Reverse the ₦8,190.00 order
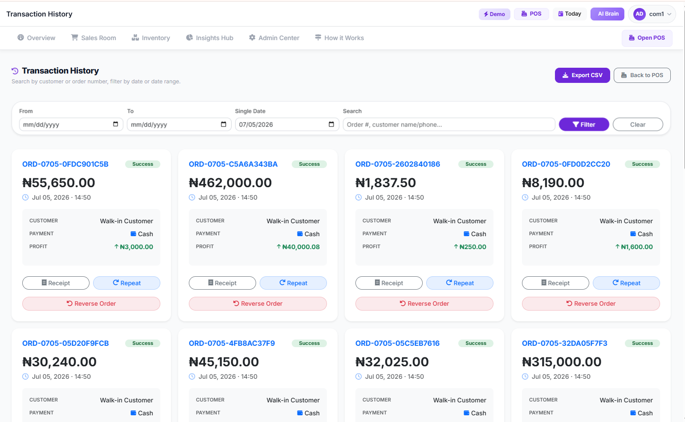 [591, 303]
